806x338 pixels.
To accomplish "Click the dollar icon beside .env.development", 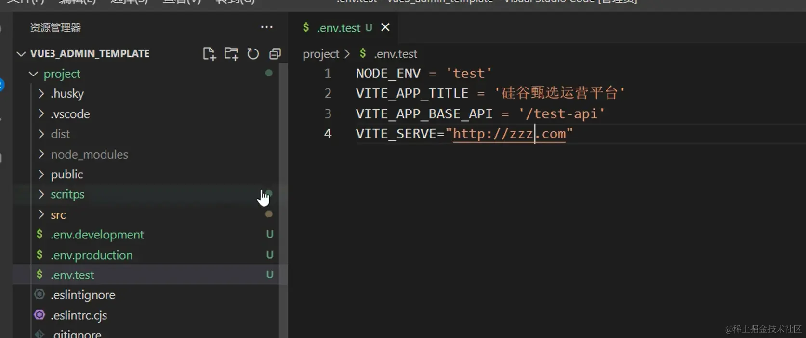I will (40, 234).
